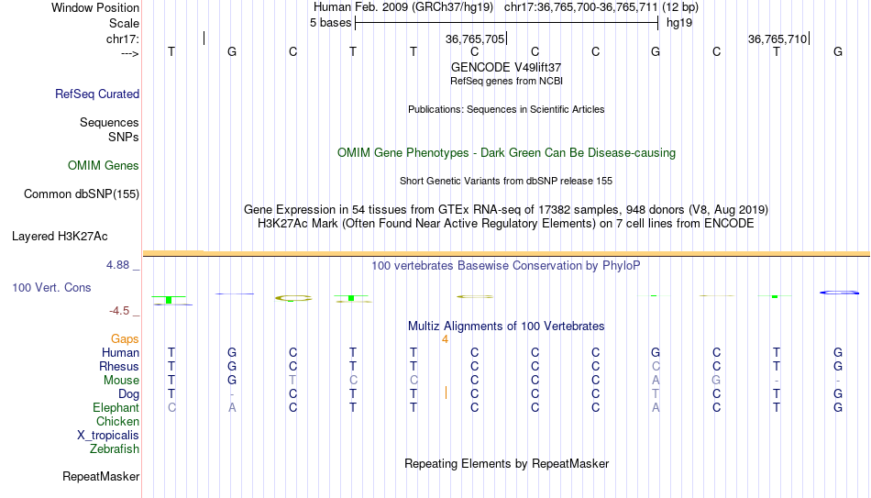Select the Chicken species label
The width and height of the screenshot is (871, 498).
click(117, 421)
